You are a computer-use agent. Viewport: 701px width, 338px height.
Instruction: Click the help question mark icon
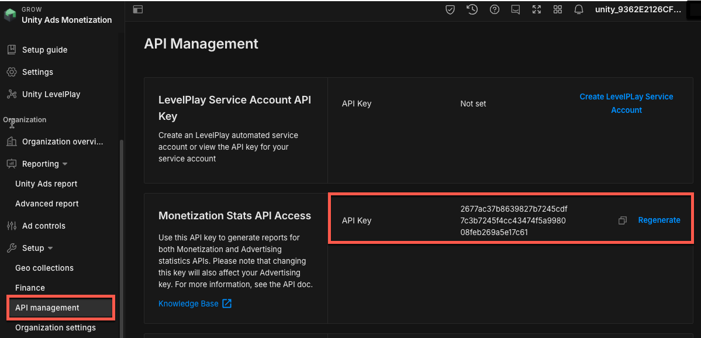pyautogui.click(x=495, y=9)
